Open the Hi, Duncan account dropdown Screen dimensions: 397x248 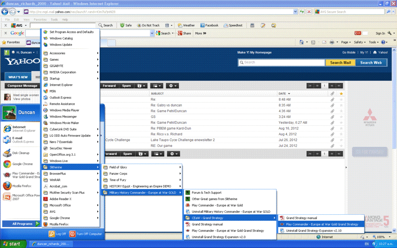pos(25,52)
